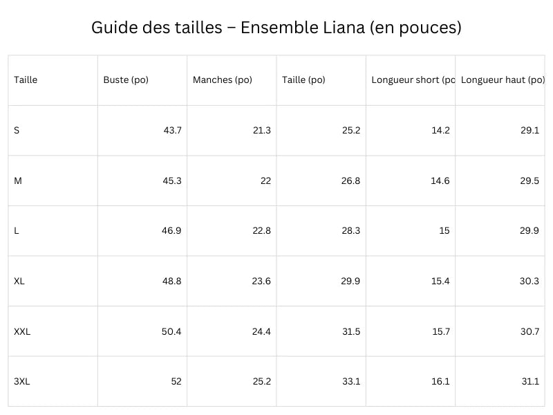Select the size 'M' row label

click(x=18, y=181)
